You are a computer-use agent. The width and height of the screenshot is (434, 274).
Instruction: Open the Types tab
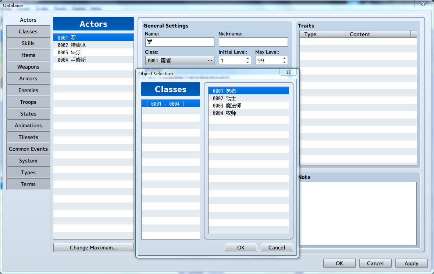28,172
